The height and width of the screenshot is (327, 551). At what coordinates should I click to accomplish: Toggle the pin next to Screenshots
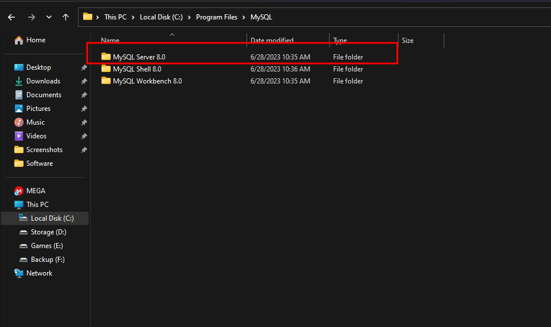(84, 150)
